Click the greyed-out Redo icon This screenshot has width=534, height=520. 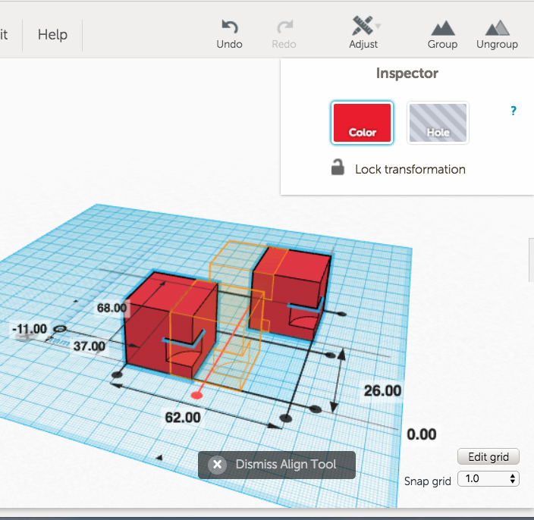[x=284, y=27]
